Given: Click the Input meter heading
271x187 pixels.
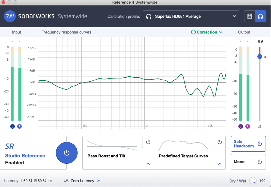Looking at the screenshot, I should (17, 32).
